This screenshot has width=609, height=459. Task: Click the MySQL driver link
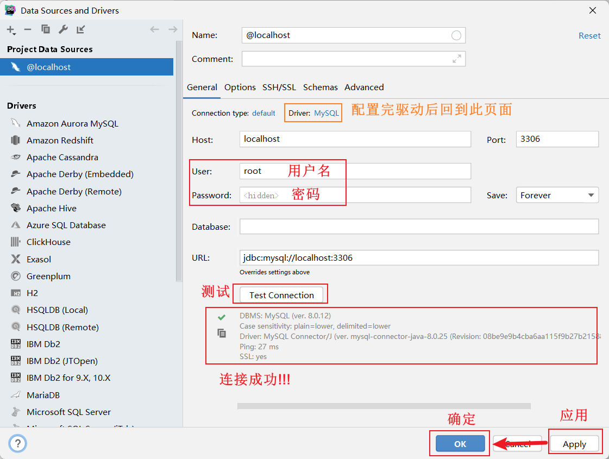327,113
